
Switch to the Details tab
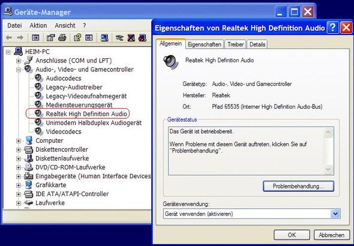click(257, 44)
